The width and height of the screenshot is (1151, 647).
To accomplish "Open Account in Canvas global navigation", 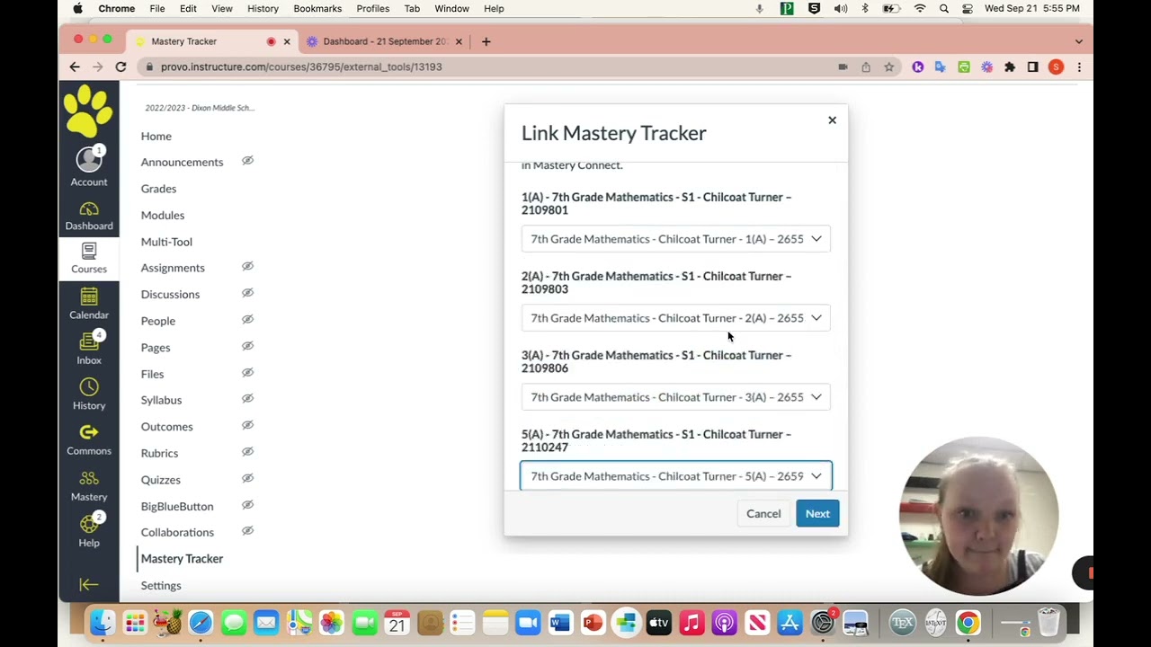I will coord(89,168).
